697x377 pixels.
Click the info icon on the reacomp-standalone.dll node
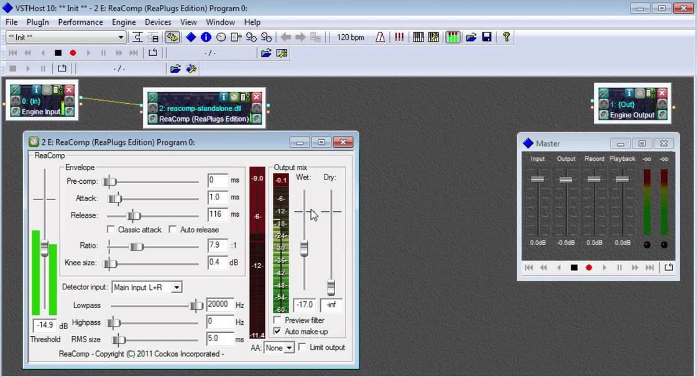224,97
